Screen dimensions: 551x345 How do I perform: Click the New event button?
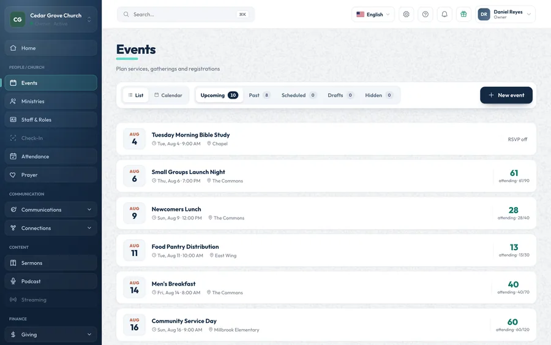[x=506, y=96]
